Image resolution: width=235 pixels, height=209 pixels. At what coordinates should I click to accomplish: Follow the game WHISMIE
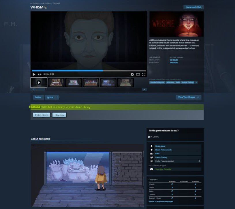(x=38, y=97)
